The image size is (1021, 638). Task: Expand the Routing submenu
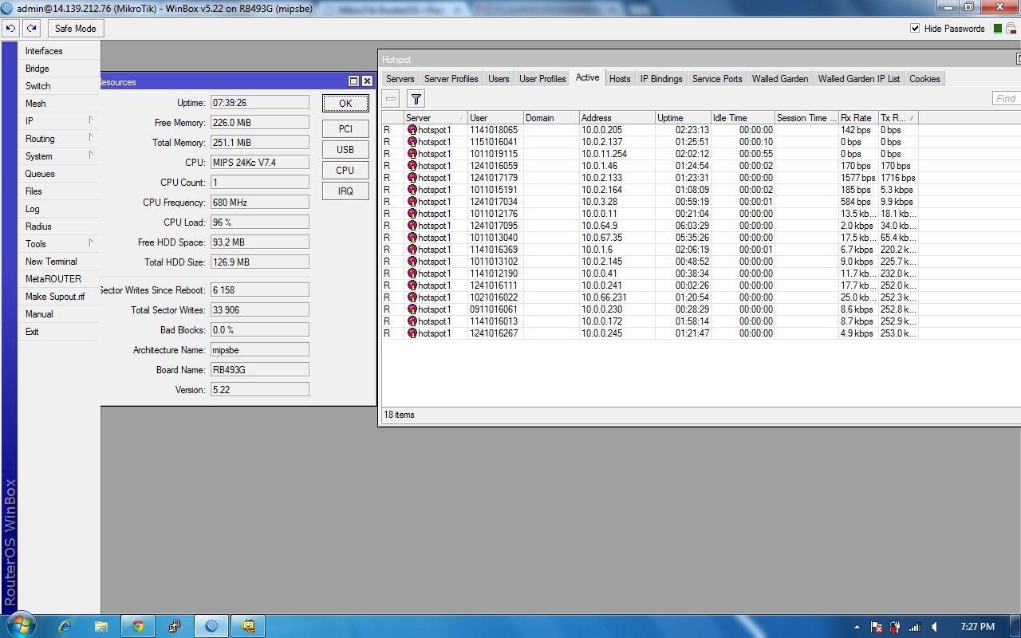pyautogui.click(x=58, y=139)
